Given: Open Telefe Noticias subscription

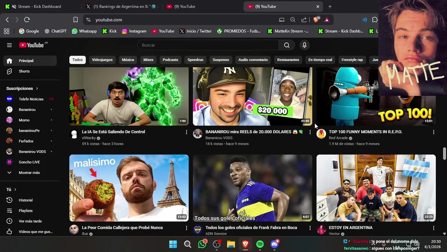Looking at the screenshot, I should pyautogui.click(x=30, y=99).
